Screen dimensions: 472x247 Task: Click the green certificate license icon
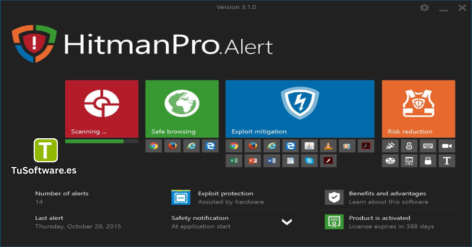(x=334, y=222)
